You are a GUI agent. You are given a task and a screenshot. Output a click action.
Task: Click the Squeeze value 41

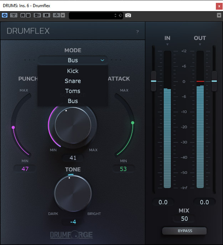coord(73,158)
